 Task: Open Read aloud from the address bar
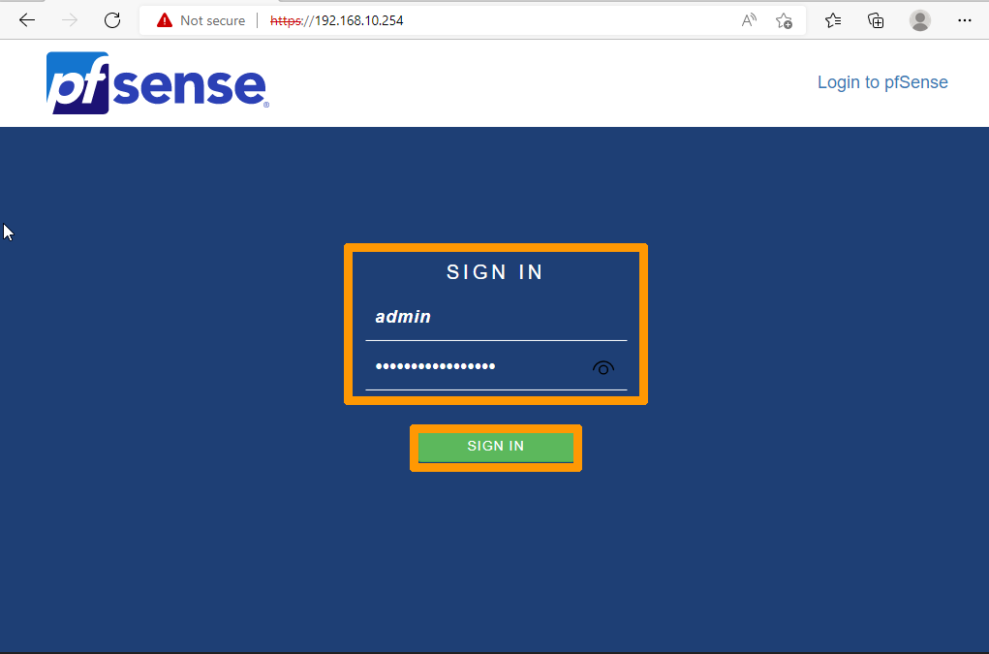(x=748, y=19)
